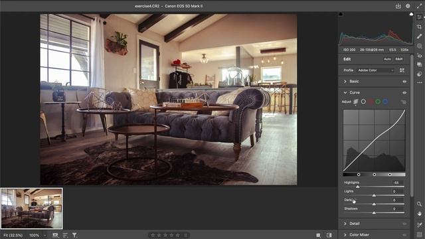Select the green channel curve
Screen dimensions: 425x239
click(x=378, y=102)
